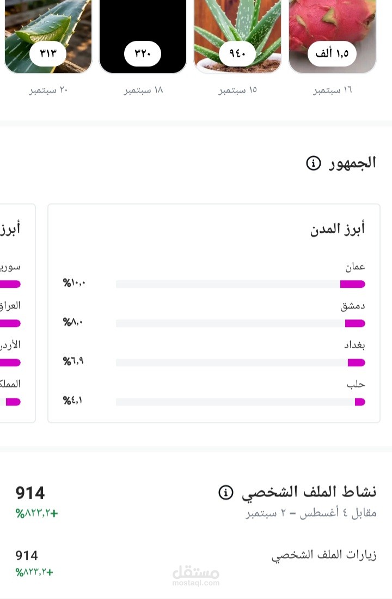Open زيارات الملف الشخصي details row
Image resolution: width=392 pixels, height=599 pixels.
click(x=323, y=555)
